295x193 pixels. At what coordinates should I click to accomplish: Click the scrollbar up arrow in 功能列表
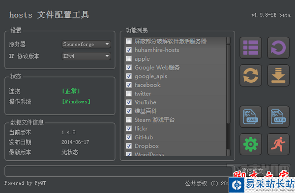(228, 40)
